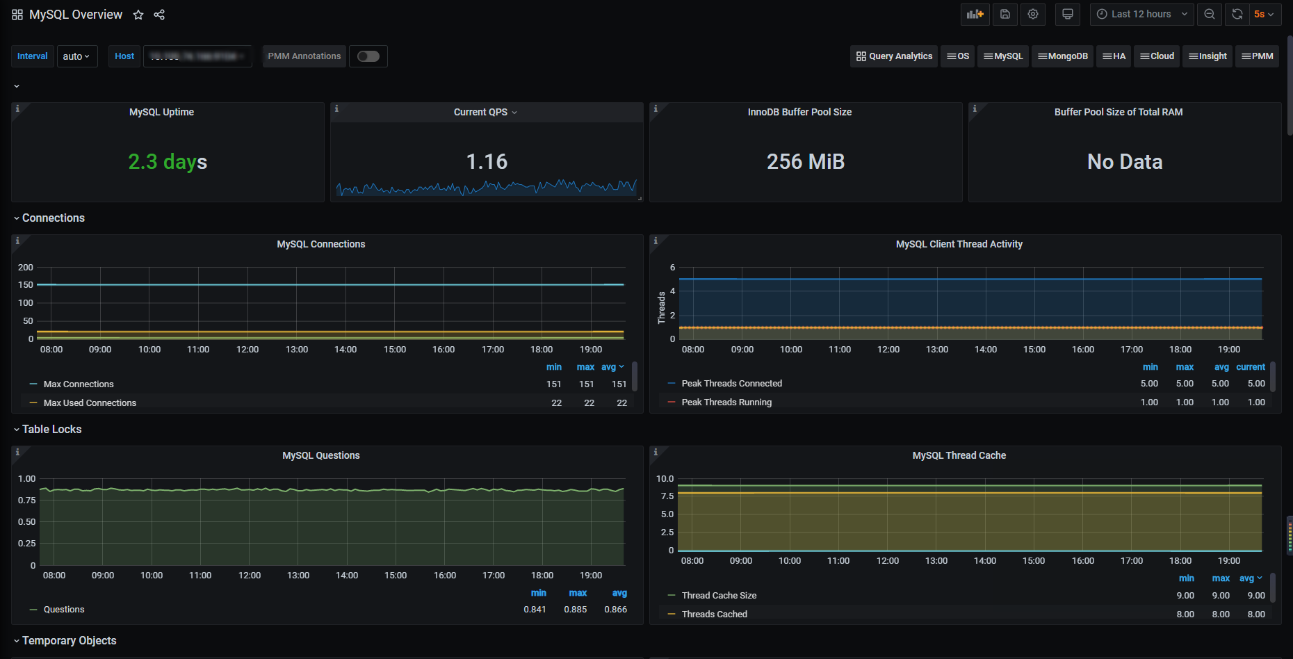Open info tooltip on Current QPS panel
The height and width of the screenshot is (659, 1293).
(336, 108)
